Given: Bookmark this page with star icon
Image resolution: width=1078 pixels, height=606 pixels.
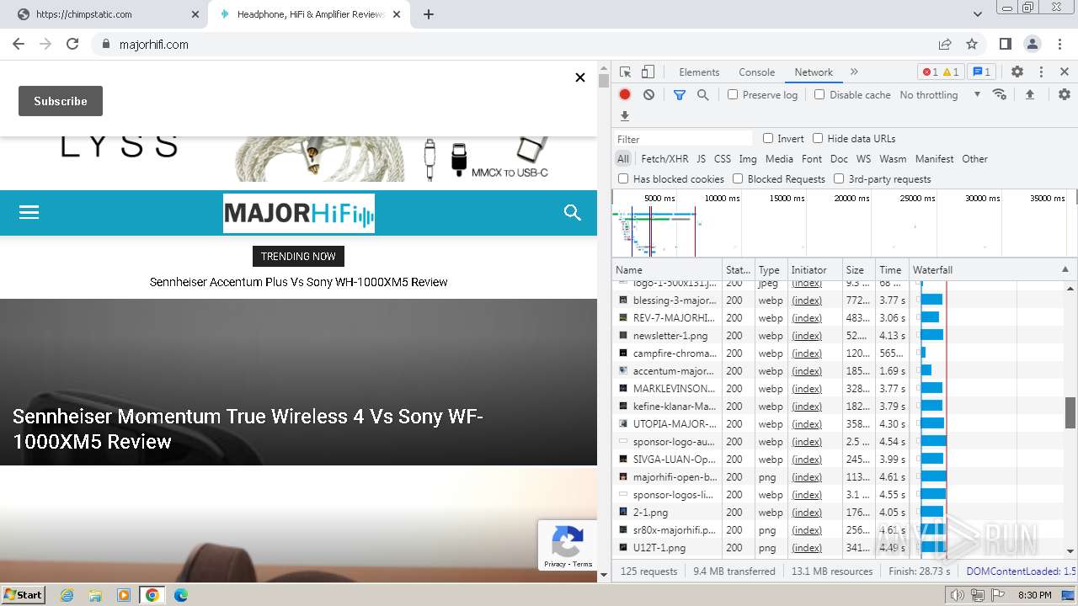Looking at the screenshot, I should coord(972,44).
